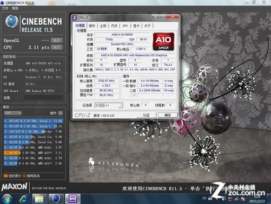Open the 文件 menu in Cinebench
This screenshot has width=271, height=204.
point(5,8)
